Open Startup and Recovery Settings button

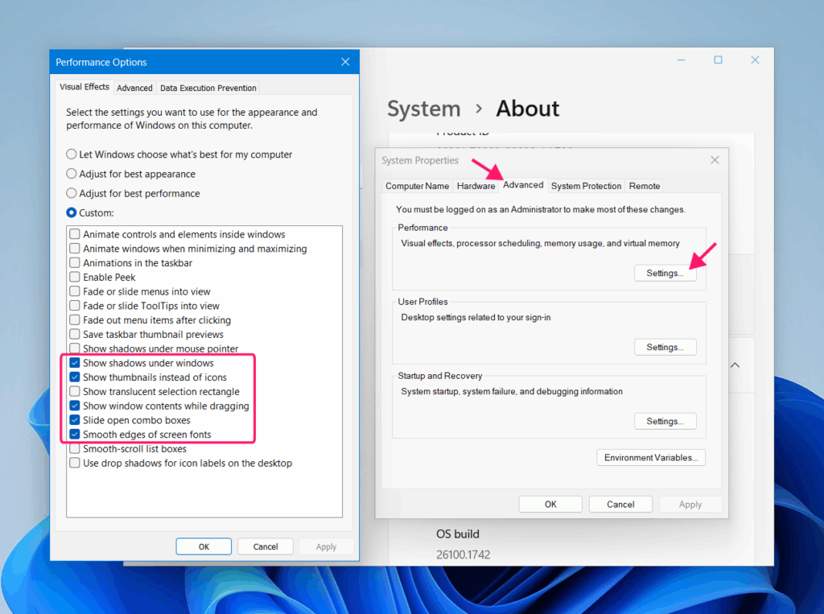click(x=665, y=421)
